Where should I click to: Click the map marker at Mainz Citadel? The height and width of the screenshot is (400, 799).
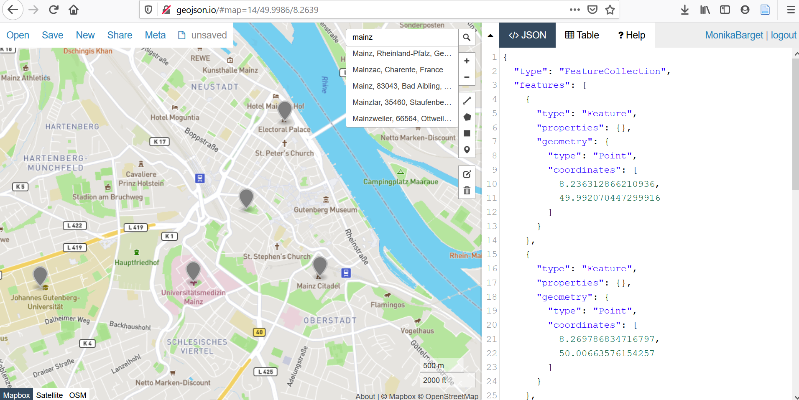pos(320,267)
